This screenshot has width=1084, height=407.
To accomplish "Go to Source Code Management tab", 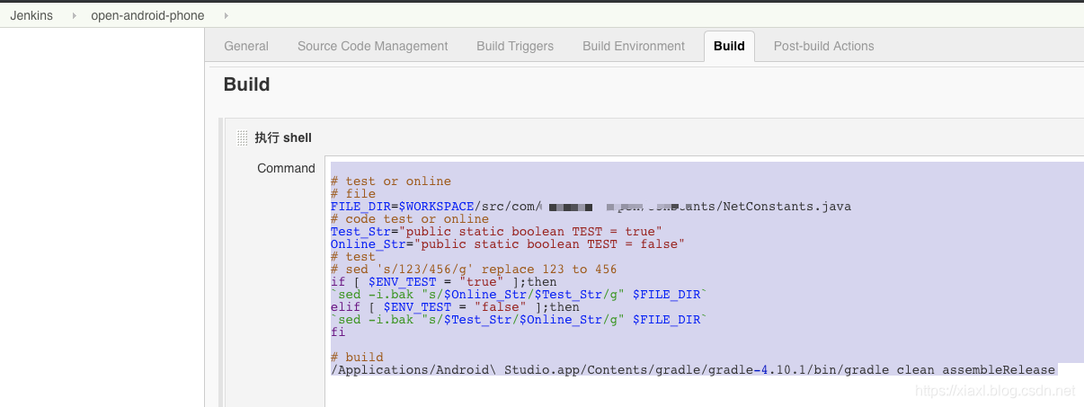I will point(372,46).
